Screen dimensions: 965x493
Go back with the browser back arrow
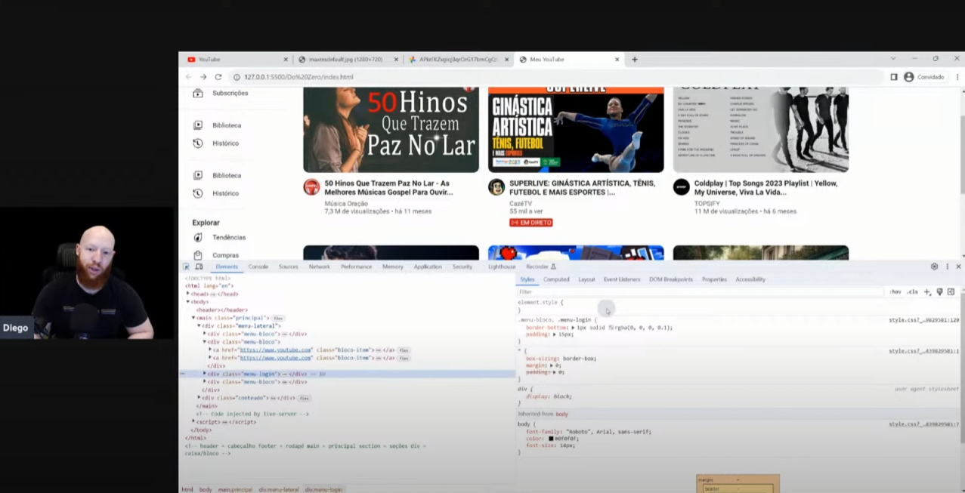(x=189, y=77)
